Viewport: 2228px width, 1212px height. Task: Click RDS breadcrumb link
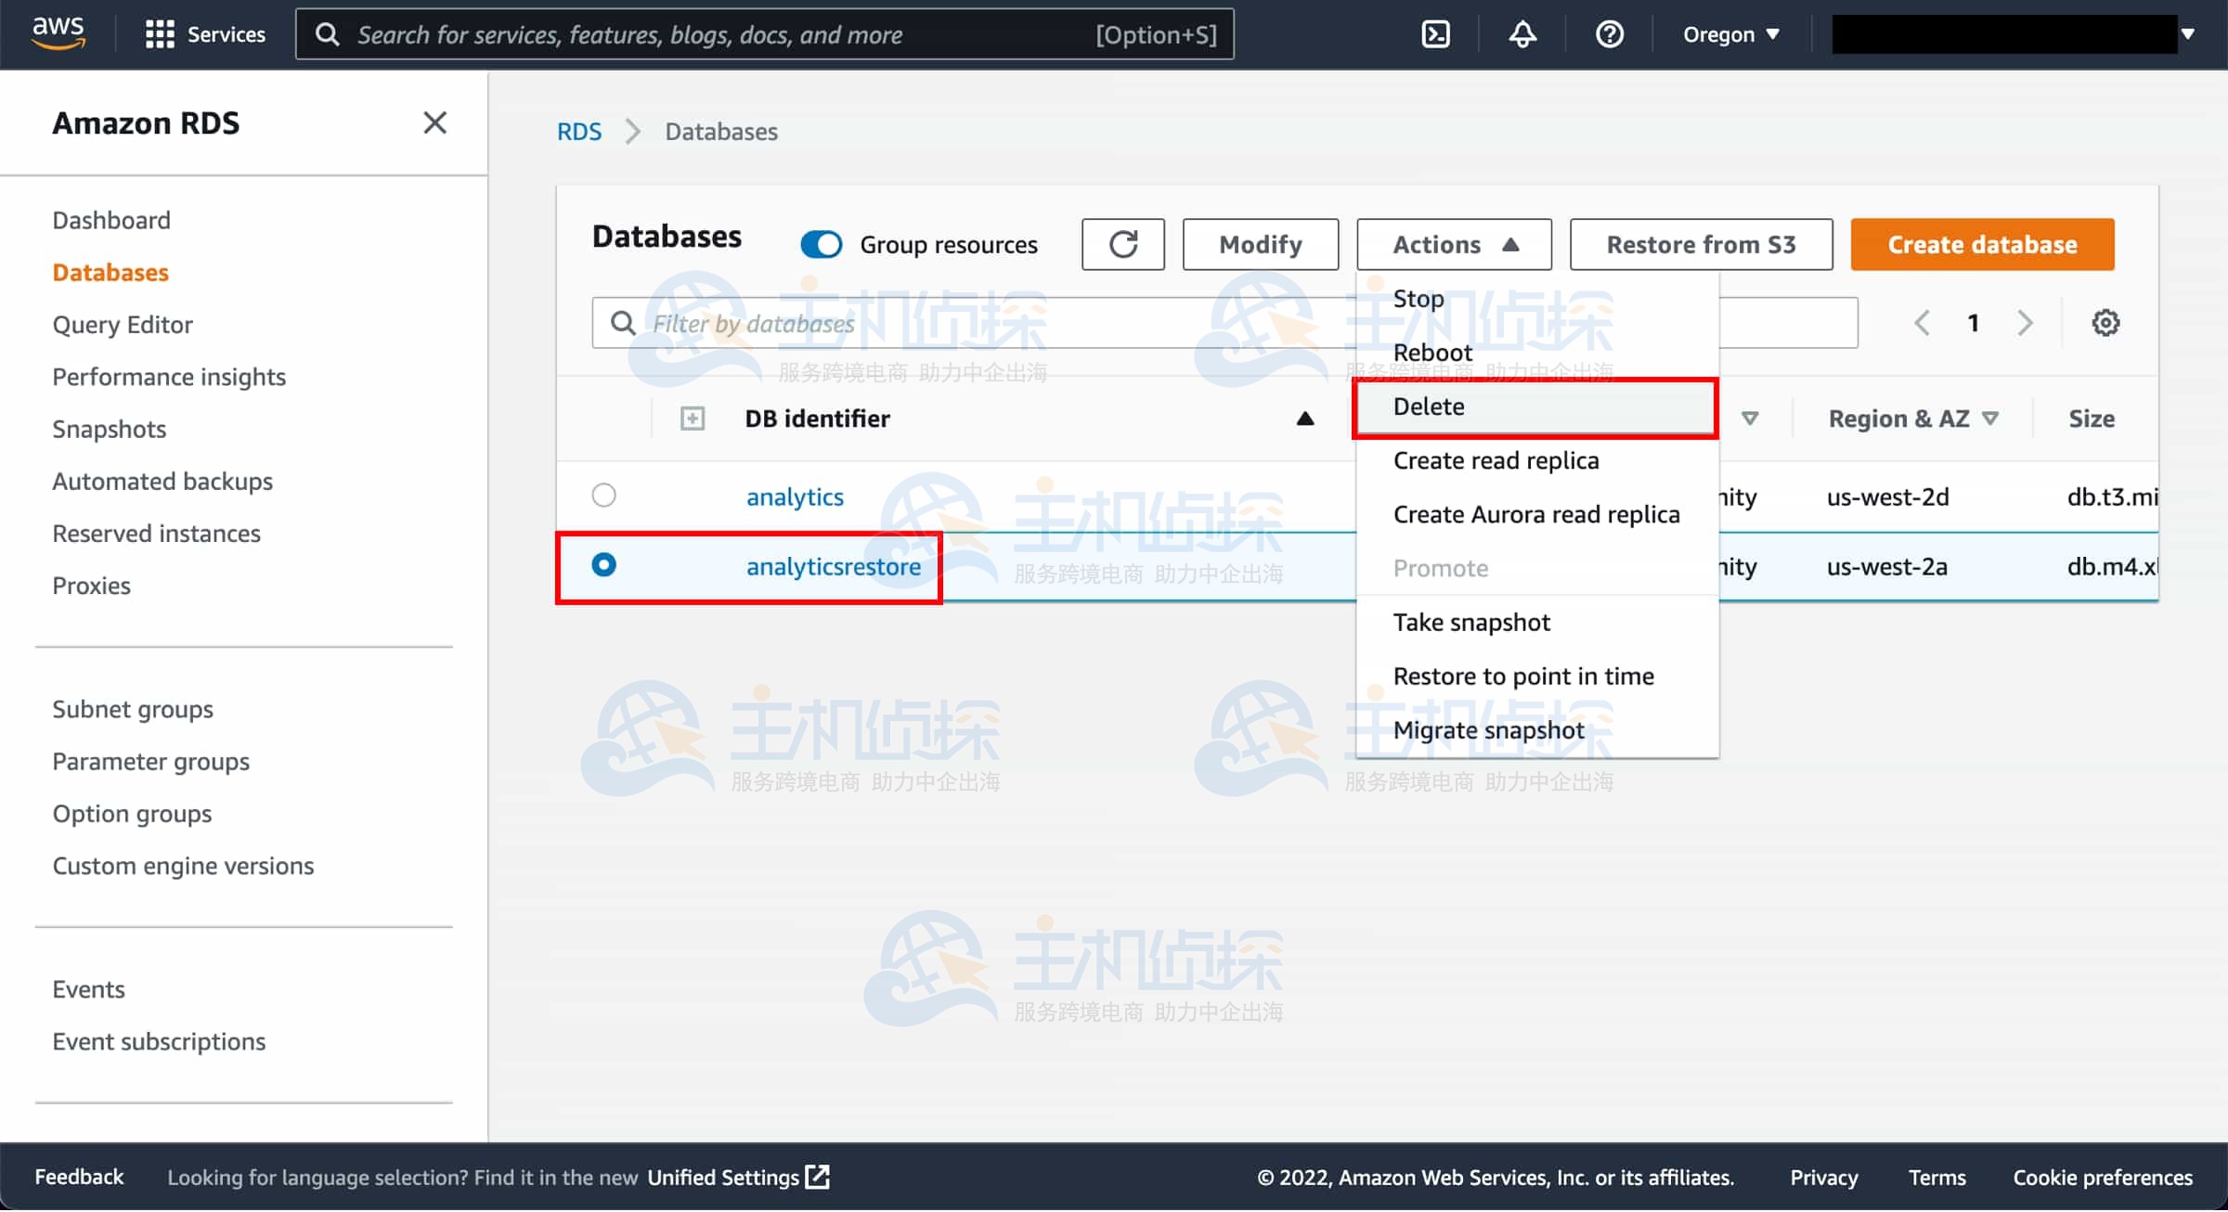point(578,131)
